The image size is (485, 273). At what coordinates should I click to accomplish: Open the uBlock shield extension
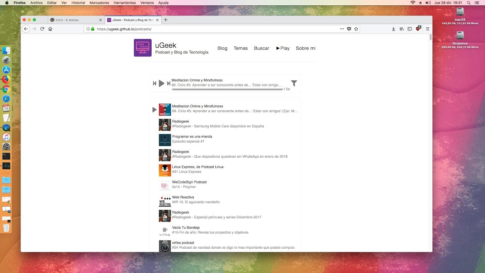[x=418, y=28]
